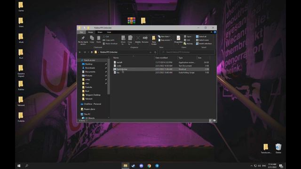Click Copy path in Clipboard group
The width and height of the screenshot is (301, 169).
109,40
